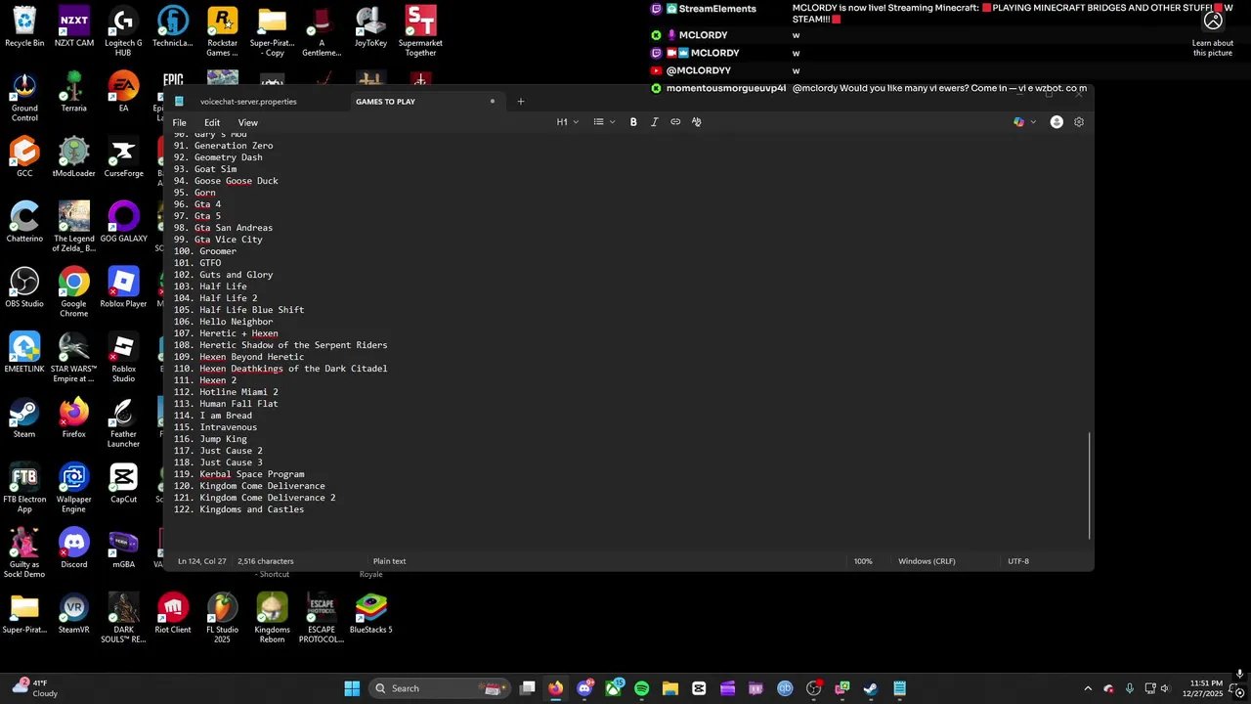
Task: Select the Discord desktop icon
Action: click(74, 549)
